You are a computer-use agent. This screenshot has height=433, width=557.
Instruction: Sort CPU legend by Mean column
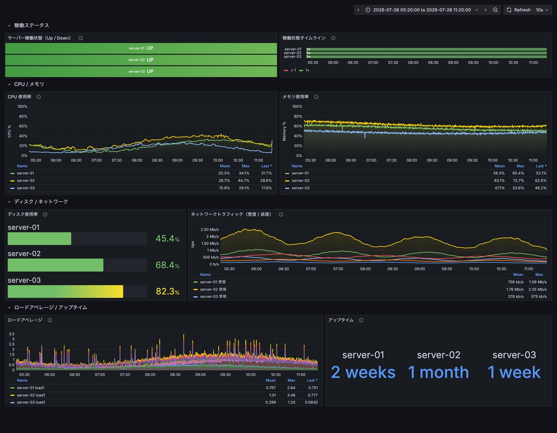click(x=225, y=166)
